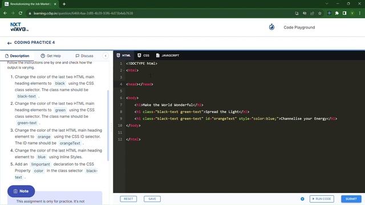Go back using Coding Practice 4 arrow
Image resolution: width=365 pixels, height=205 pixels.
pyautogui.click(x=9, y=43)
